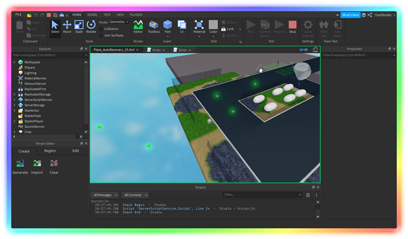Open the Terrain Editor from ribbon
This screenshot has height=239, width=408.
coord(138,27)
